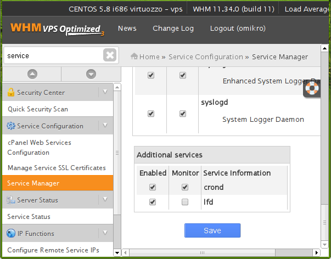Click the expand-all down arrow icon
331x259 pixels.
coord(91,74)
